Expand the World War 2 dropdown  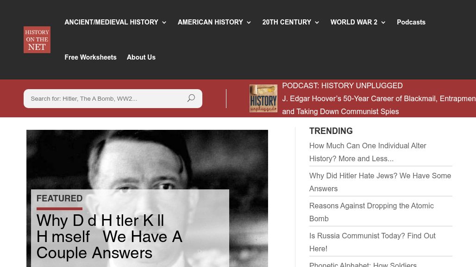pos(354,22)
